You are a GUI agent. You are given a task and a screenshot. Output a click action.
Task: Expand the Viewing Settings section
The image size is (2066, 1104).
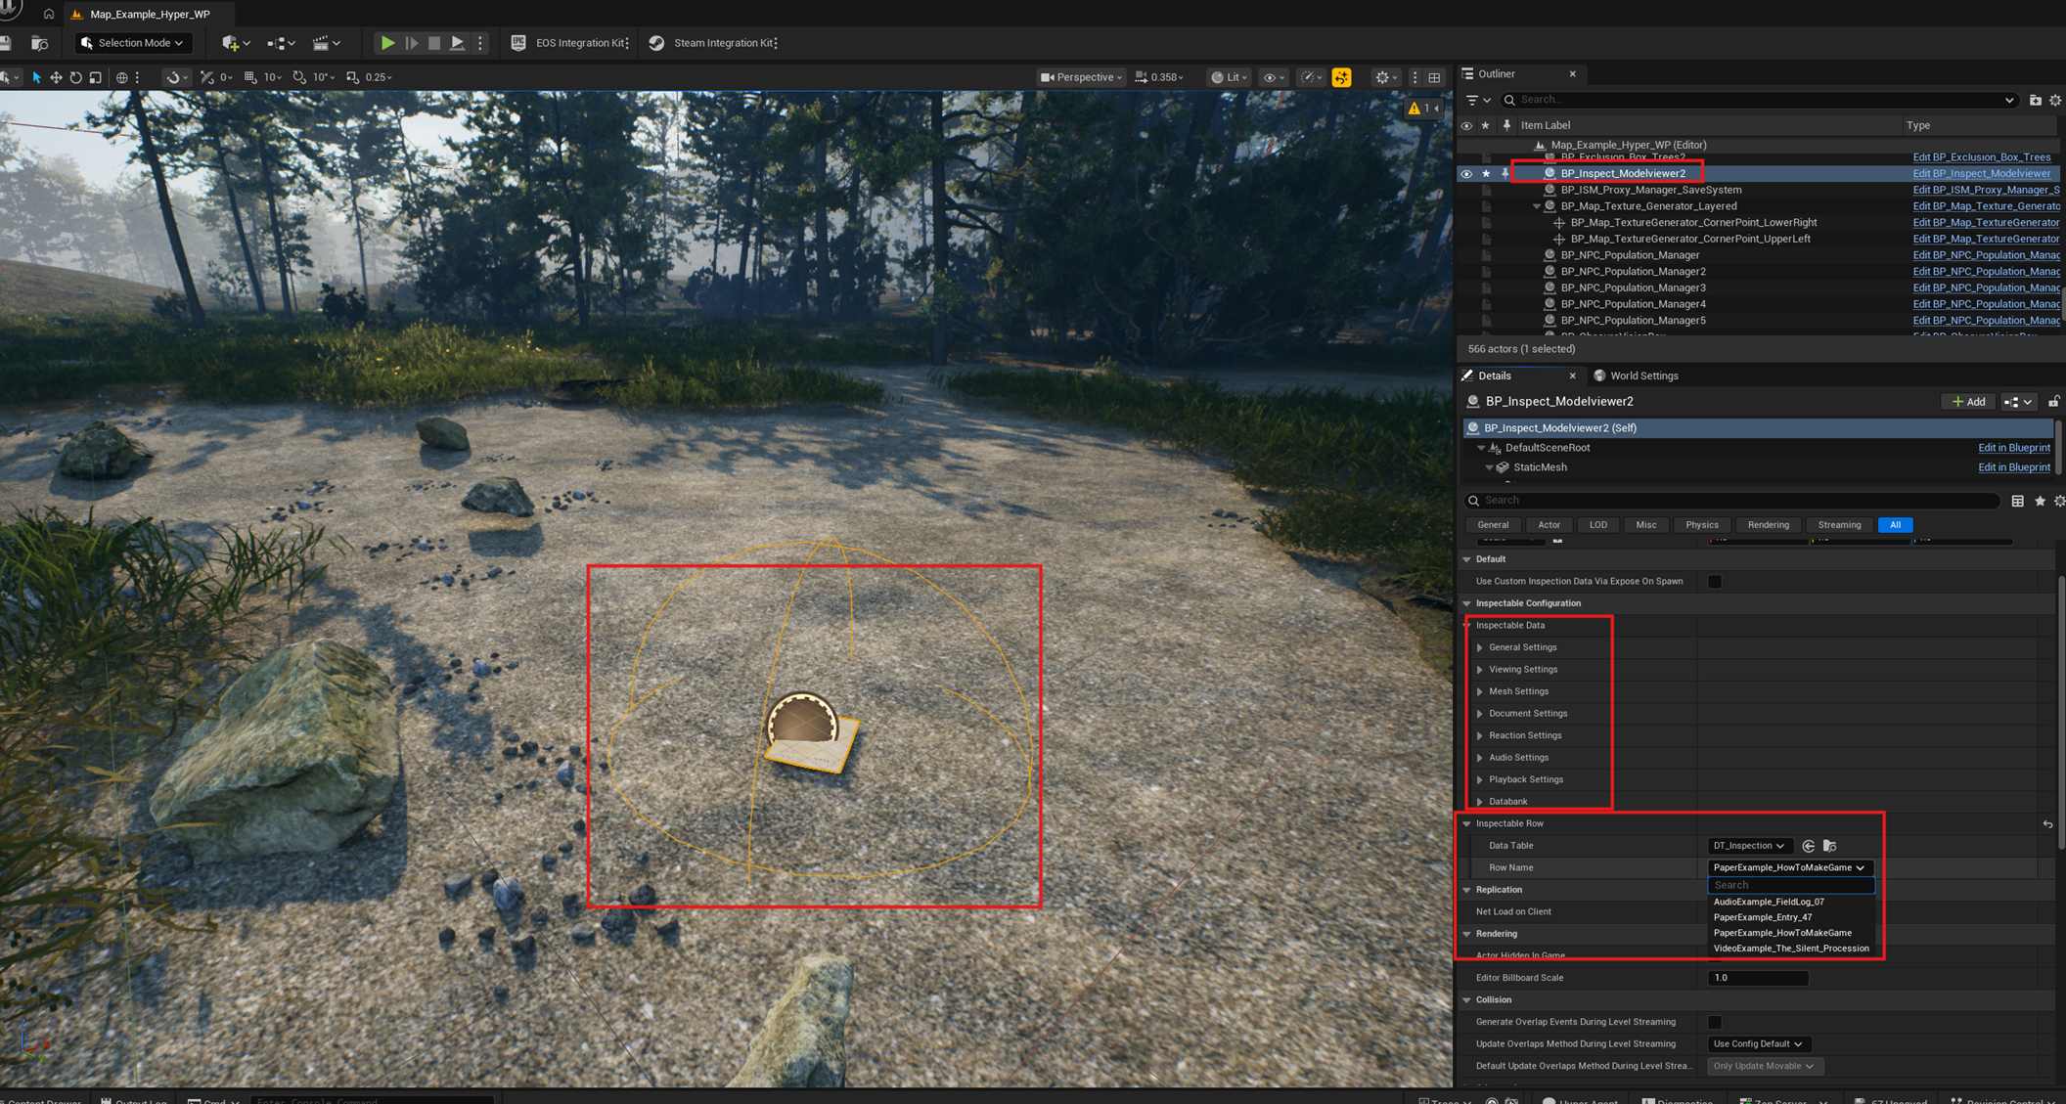pyautogui.click(x=1480, y=670)
